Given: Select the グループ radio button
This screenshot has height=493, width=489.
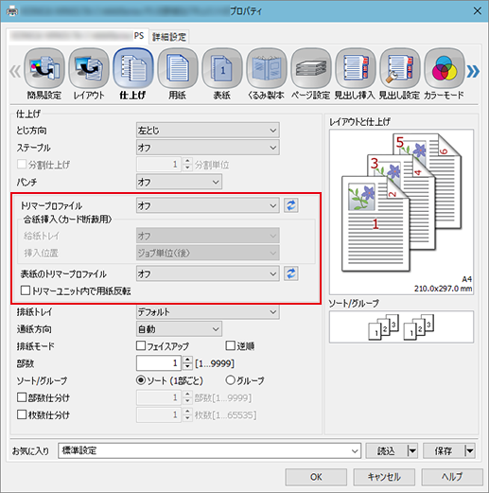Looking at the screenshot, I should (x=230, y=380).
